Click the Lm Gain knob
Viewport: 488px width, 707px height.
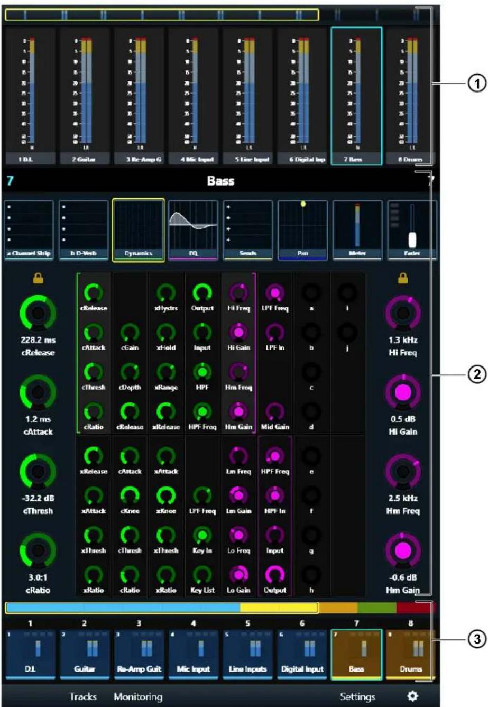click(x=238, y=495)
